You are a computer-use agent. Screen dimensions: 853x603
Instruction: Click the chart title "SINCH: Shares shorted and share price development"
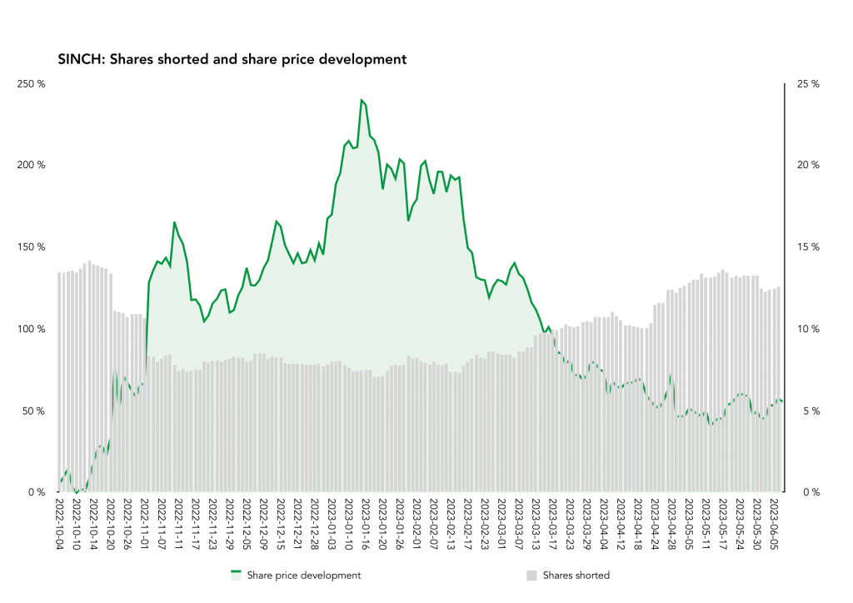click(232, 59)
